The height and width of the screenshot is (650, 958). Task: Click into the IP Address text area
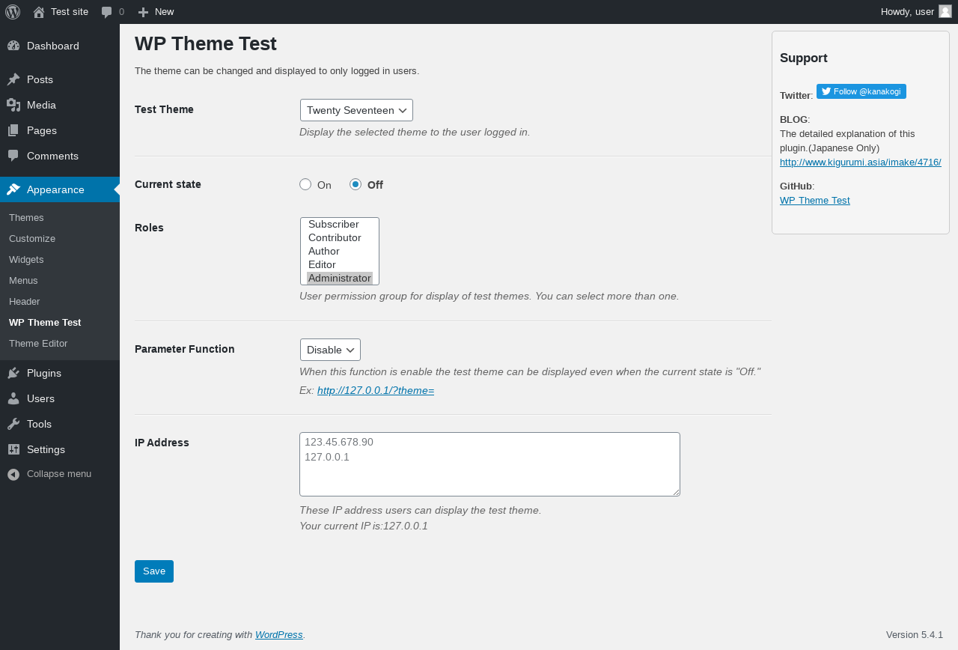pyautogui.click(x=489, y=464)
